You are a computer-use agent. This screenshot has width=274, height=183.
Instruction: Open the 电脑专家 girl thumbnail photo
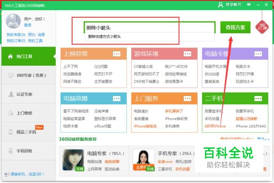coord(73,160)
